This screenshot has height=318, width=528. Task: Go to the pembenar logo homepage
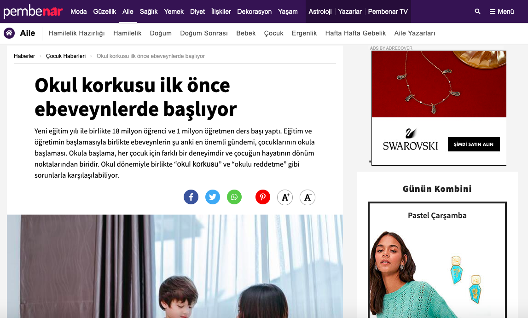pyautogui.click(x=33, y=12)
